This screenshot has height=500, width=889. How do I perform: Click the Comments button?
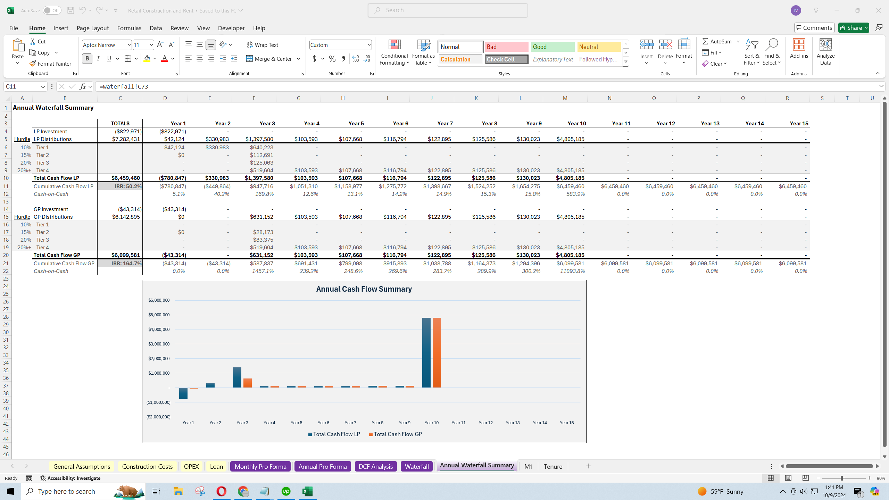click(x=814, y=28)
